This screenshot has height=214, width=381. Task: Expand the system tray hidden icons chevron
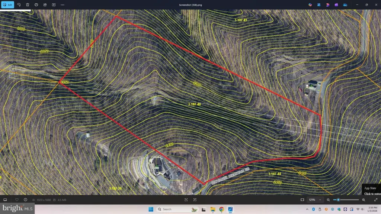[x=307, y=209]
